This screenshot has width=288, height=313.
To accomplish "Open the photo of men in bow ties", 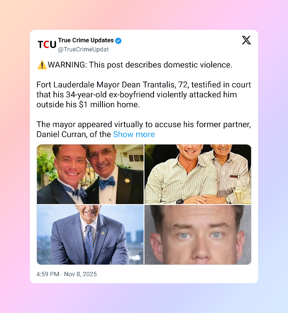I will pos(90,174).
